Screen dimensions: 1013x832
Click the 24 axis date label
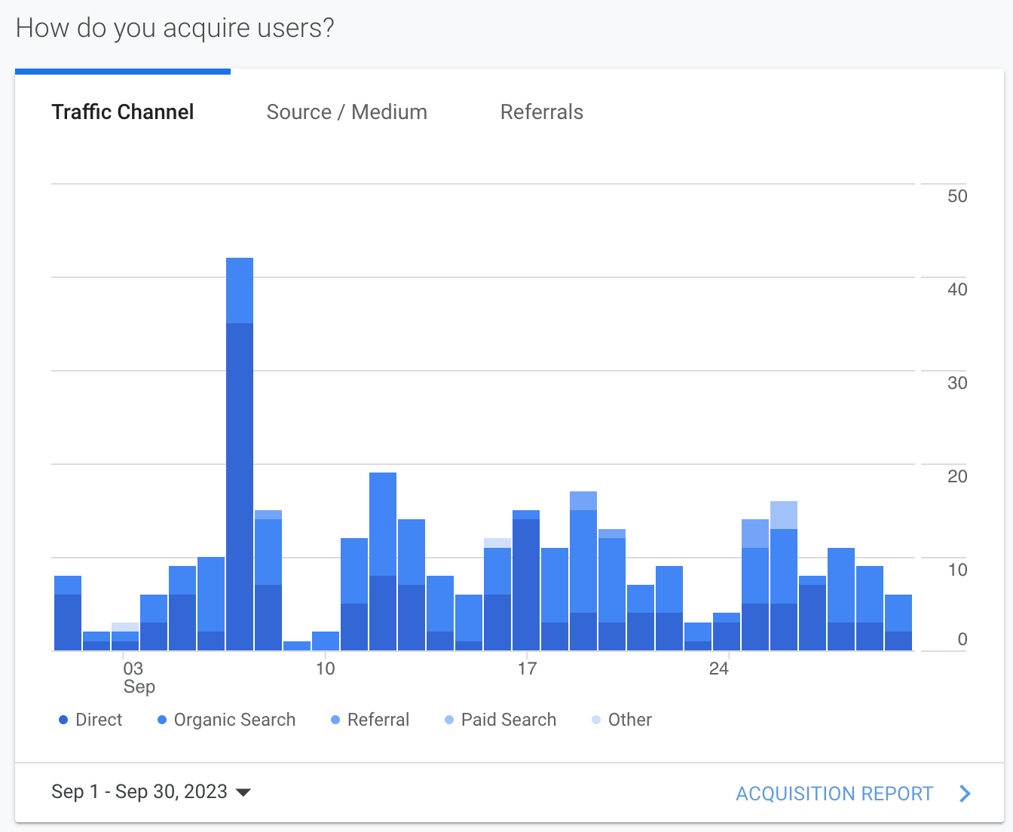click(x=719, y=668)
